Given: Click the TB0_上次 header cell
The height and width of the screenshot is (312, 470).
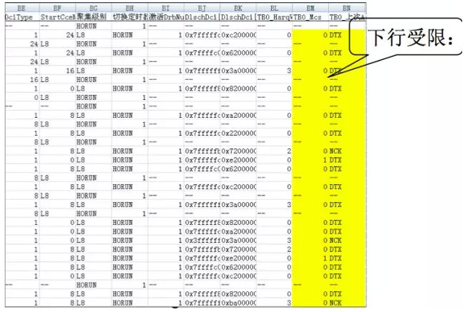Looking at the screenshot, I should point(347,17).
